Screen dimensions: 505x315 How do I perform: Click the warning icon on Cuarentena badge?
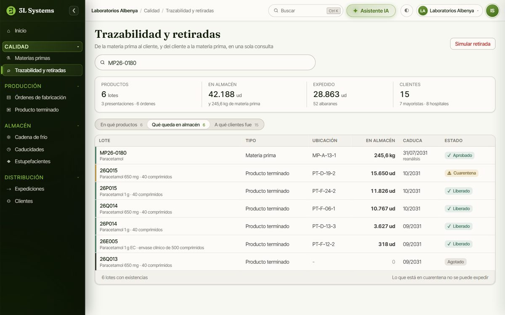click(x=449, y=173)
